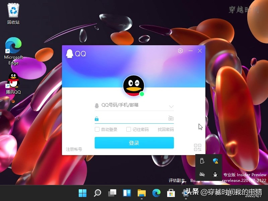Screen dimensions: 268x201
Task: Enable the 记住密码 remember password checkbox
Action: tap(129, 129)
